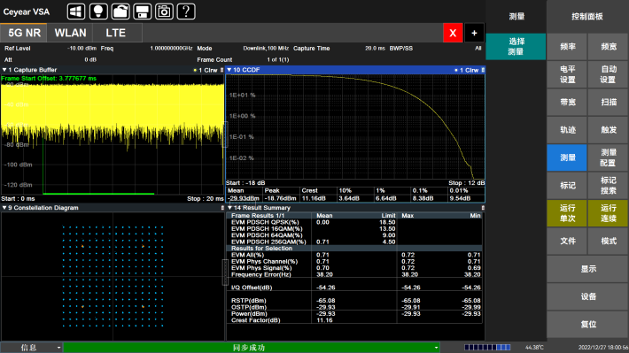Open 设备 device settings

pyautogui.click(x=587, y=296)
